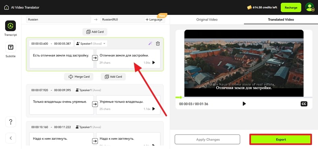Click Add Card next to Merge Card
The image size is (318, 149).
[113, 77]
